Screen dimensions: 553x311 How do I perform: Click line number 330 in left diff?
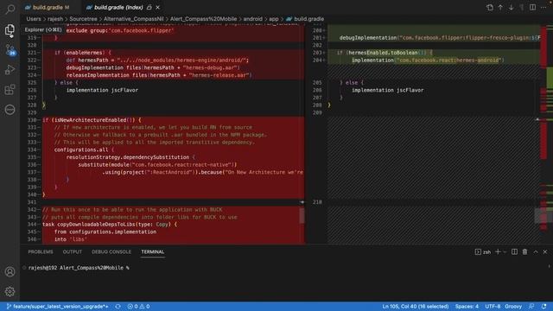pyautogui.click(x=32, y=120)
